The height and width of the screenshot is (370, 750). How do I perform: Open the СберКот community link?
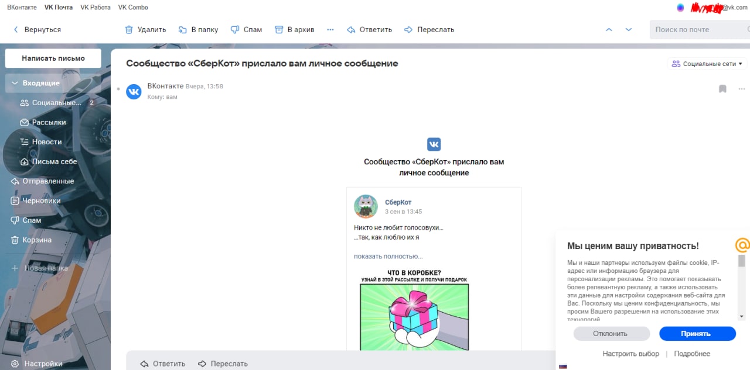(398, 202)
